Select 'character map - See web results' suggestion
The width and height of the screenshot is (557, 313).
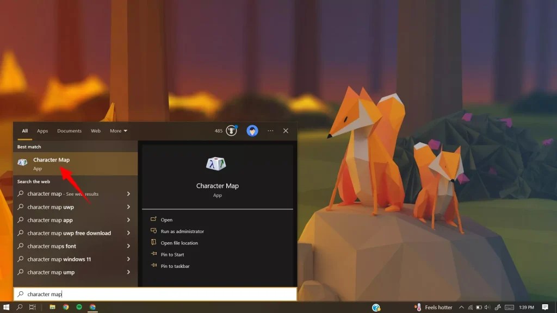(75, 194)
